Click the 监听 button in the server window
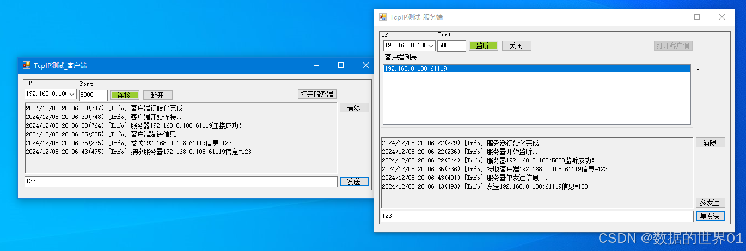This screenshot has width=746, height=251. 483,46
